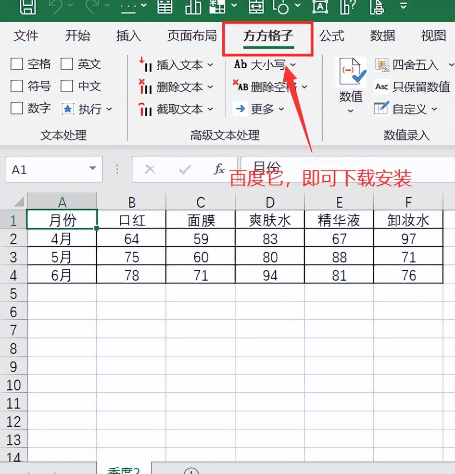Switch to the 公式 ribbon tab
Screen dimensions: 455x474
pyautogui.click(x=332, y=36)
